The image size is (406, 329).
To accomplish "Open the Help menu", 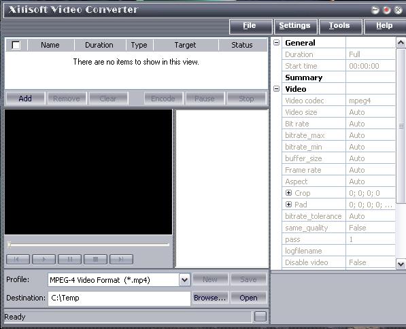I will click(385, 26).
